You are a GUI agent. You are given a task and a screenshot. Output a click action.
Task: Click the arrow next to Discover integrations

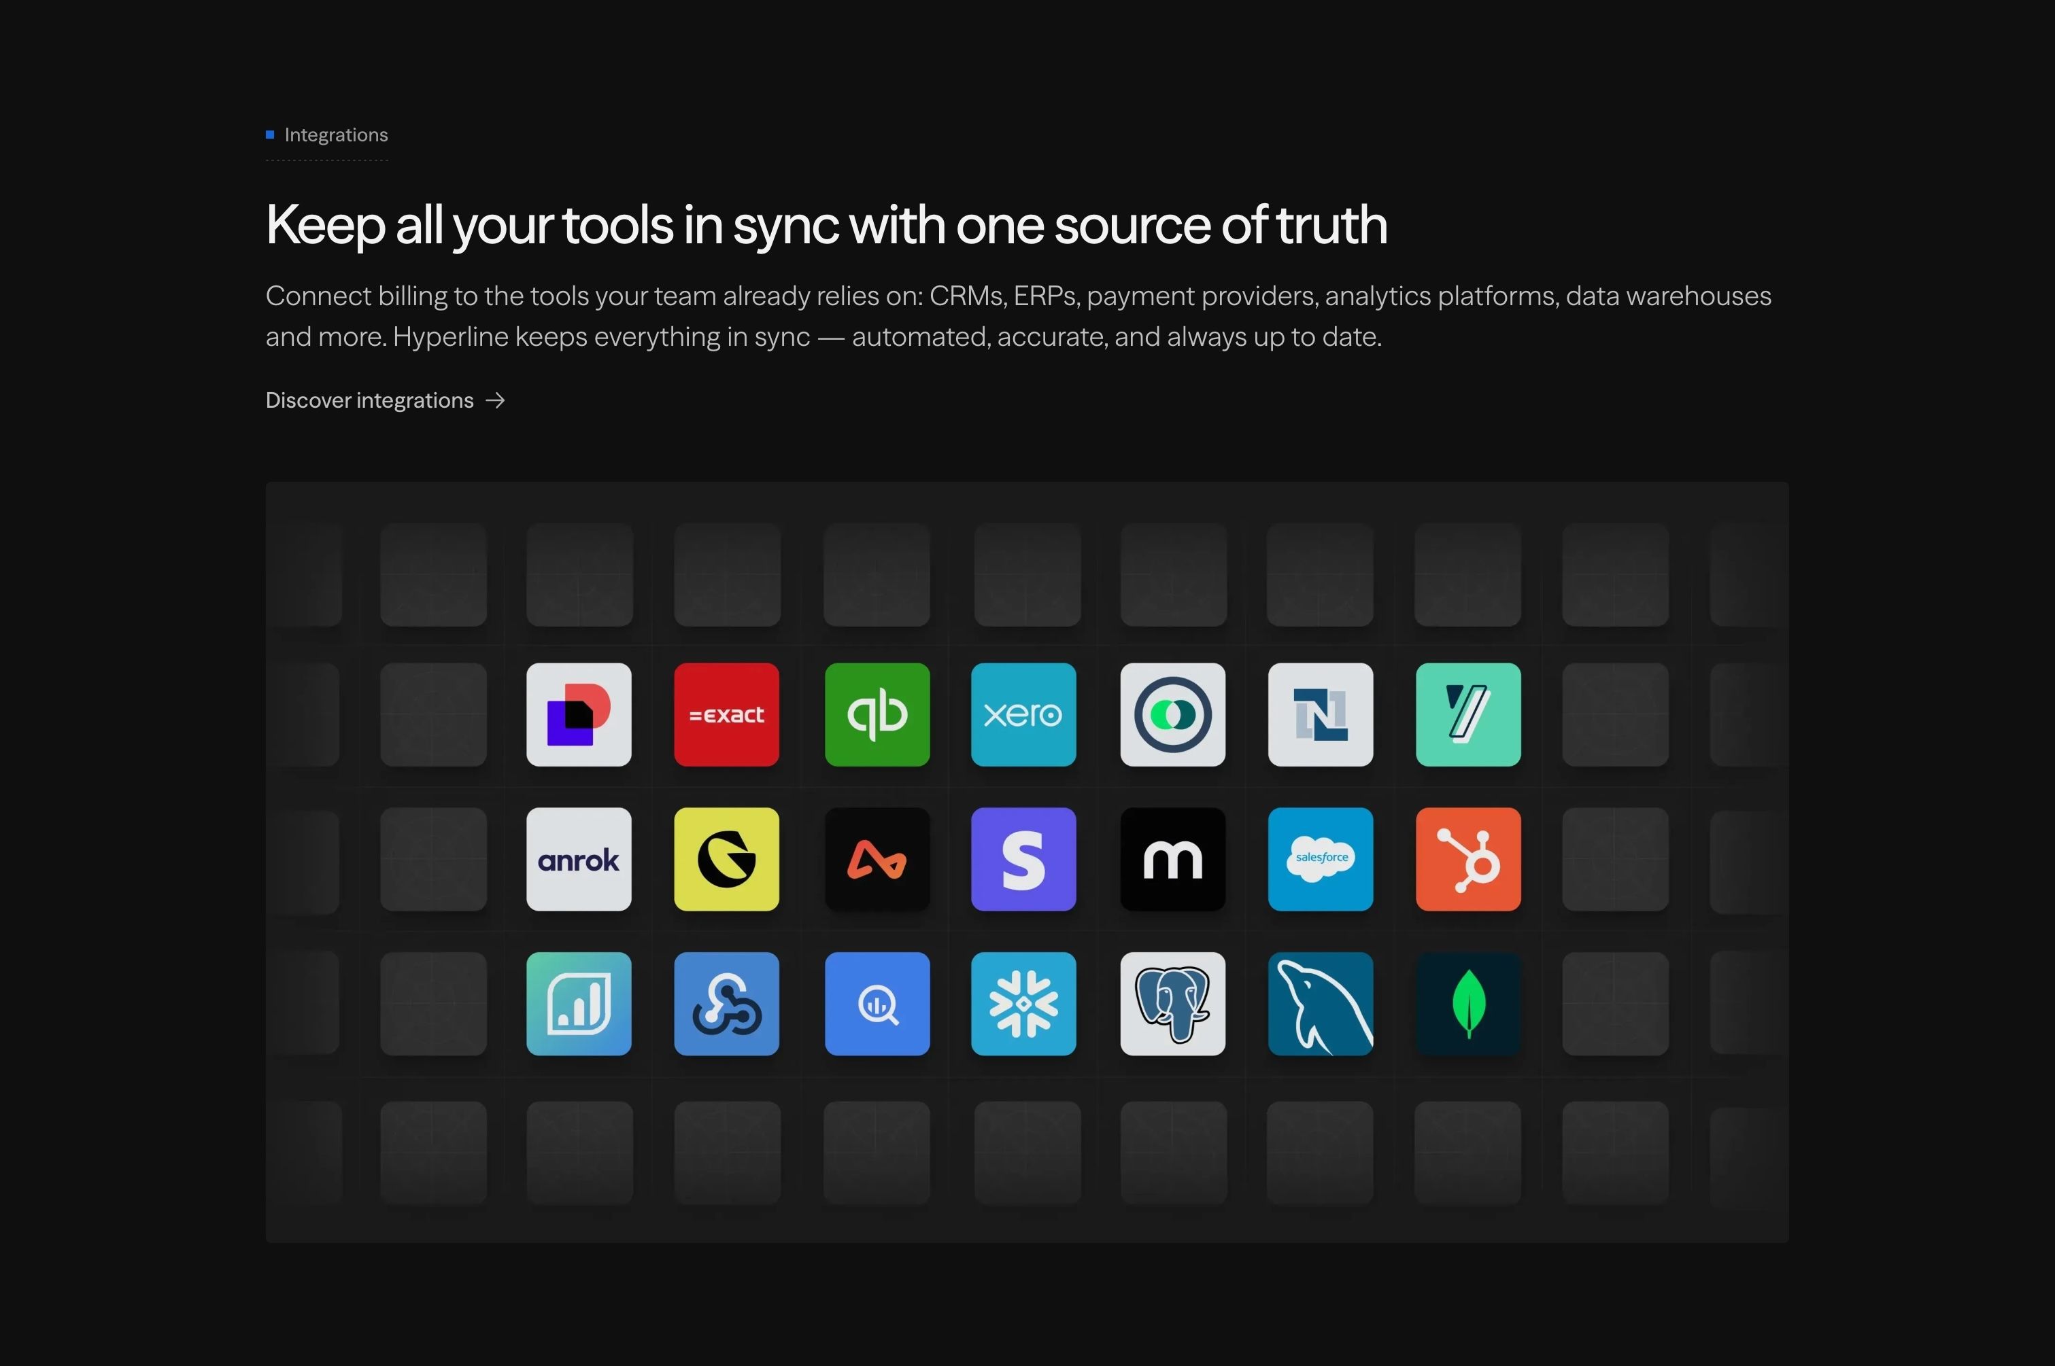pyautogui.click(x=495, y=400)
